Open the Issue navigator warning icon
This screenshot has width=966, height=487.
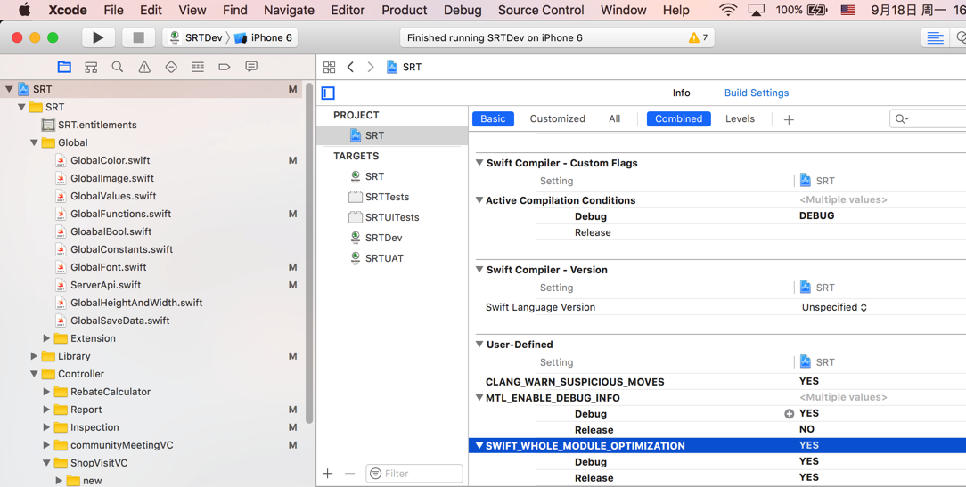pos(144,67)
